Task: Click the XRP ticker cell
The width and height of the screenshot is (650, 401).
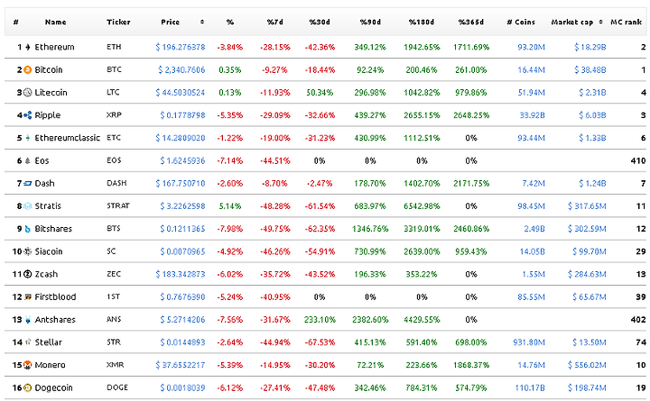Action: 114,115
